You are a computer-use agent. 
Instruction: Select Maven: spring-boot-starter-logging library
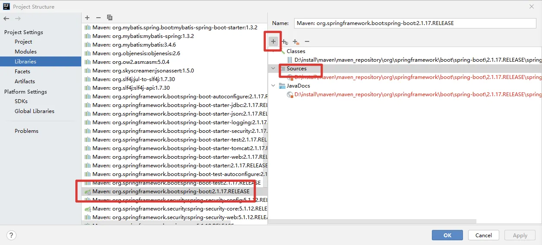[x=174, y=122]
